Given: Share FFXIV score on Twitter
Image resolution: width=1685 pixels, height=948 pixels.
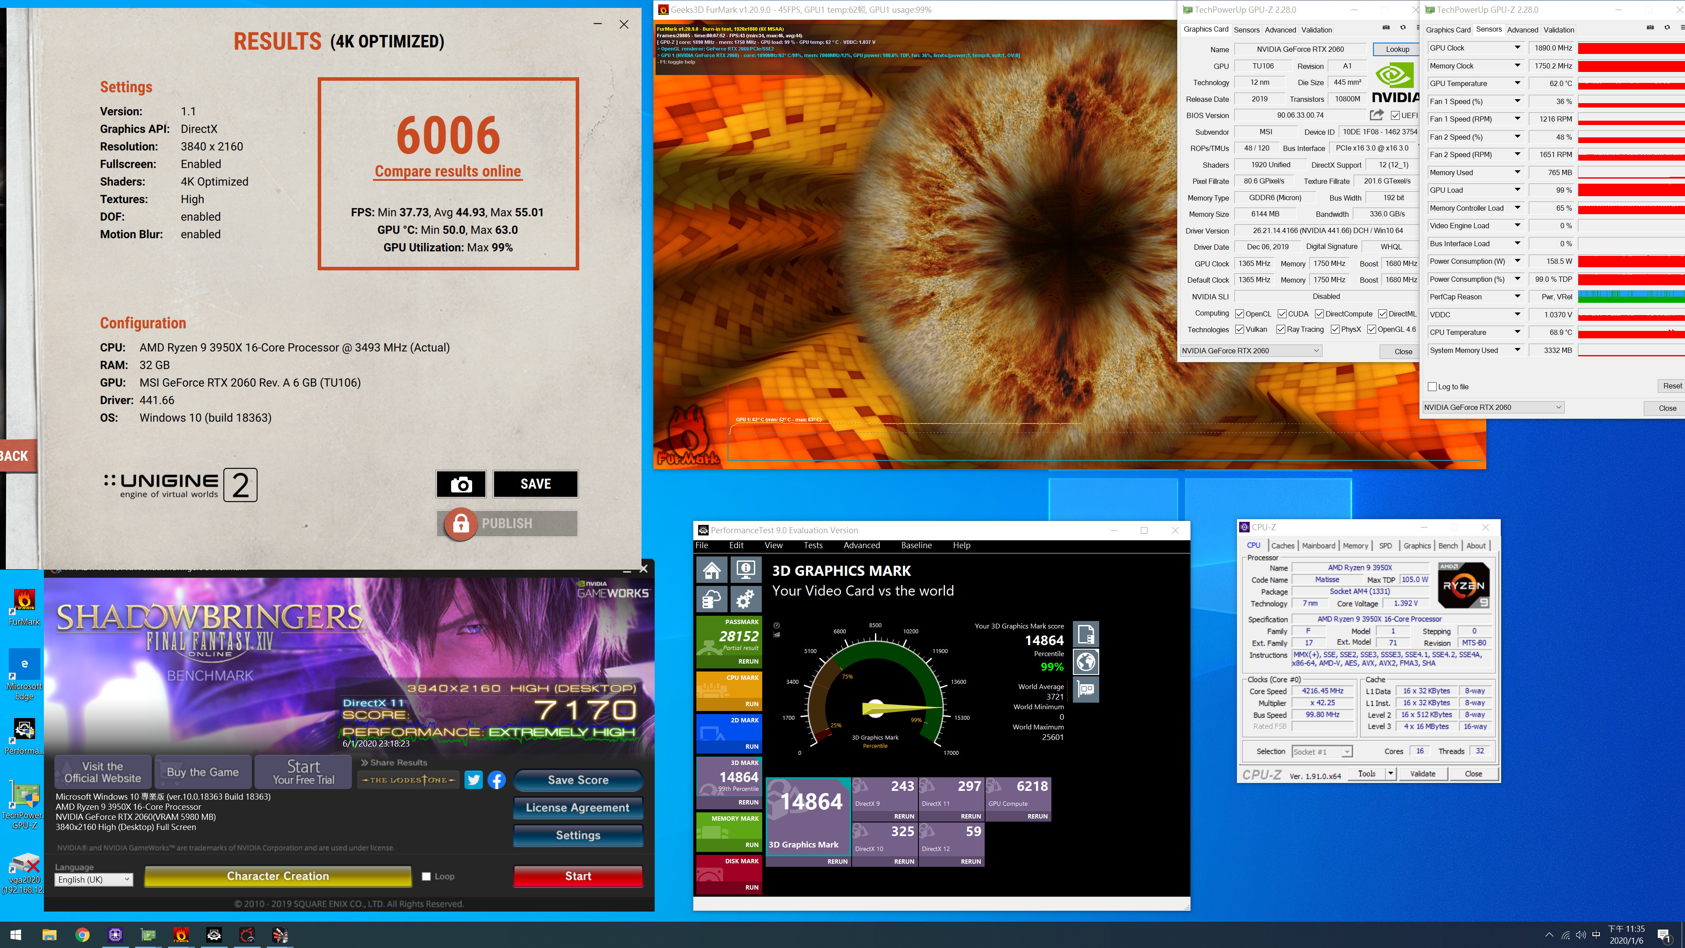Looking at the screenshot, I should pyautogui.click(x=473, y=780).
